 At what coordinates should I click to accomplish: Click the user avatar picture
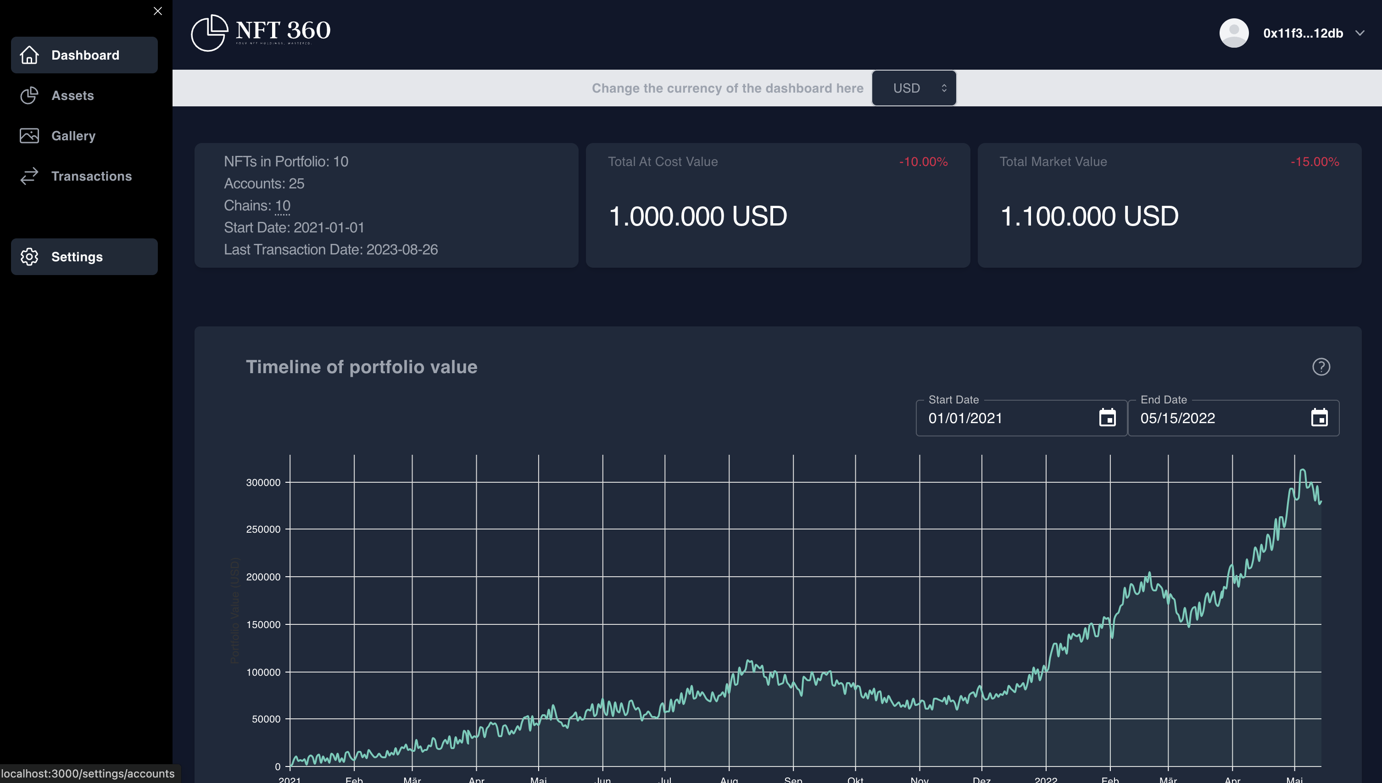coord(1233,33)
